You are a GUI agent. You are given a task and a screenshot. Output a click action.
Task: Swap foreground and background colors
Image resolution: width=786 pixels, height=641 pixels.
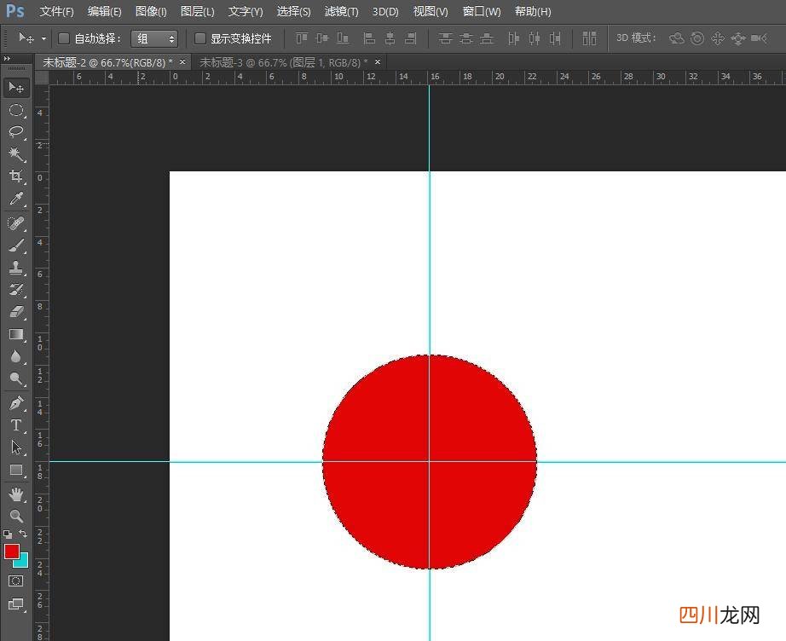click(23, 534)
